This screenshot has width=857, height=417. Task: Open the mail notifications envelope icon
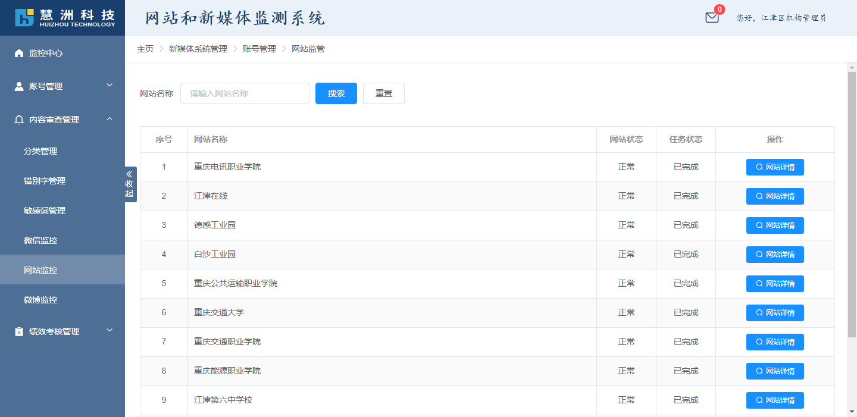[x=712, y=18]
